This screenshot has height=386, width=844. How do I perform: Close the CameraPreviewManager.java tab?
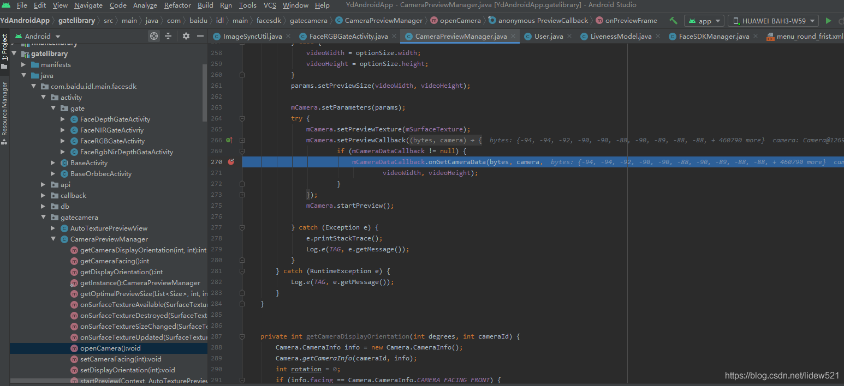coord(514,37)
